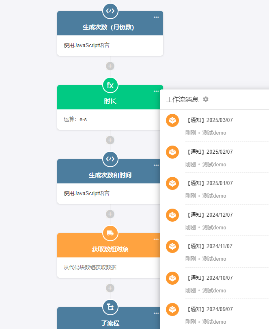Click 使用JavaScript语言 under 生成次数和时间

(86, 193)
